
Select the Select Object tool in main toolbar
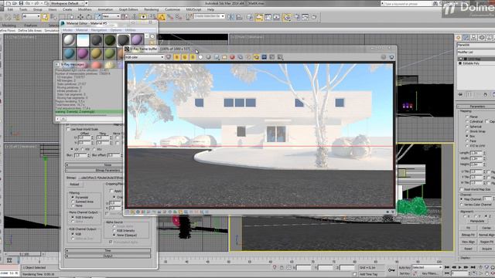coord(45,17)
